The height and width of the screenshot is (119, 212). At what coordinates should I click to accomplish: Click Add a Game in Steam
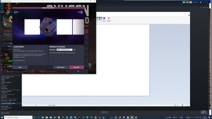tap(6, 113)
